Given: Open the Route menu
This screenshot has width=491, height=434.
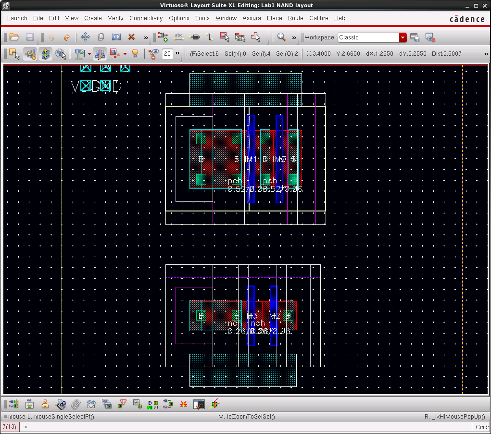Looking at the screenshot, I should pyautogui.click(x=295, y=18).
